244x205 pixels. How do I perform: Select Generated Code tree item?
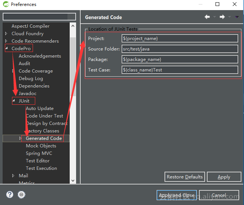(44, 138)
